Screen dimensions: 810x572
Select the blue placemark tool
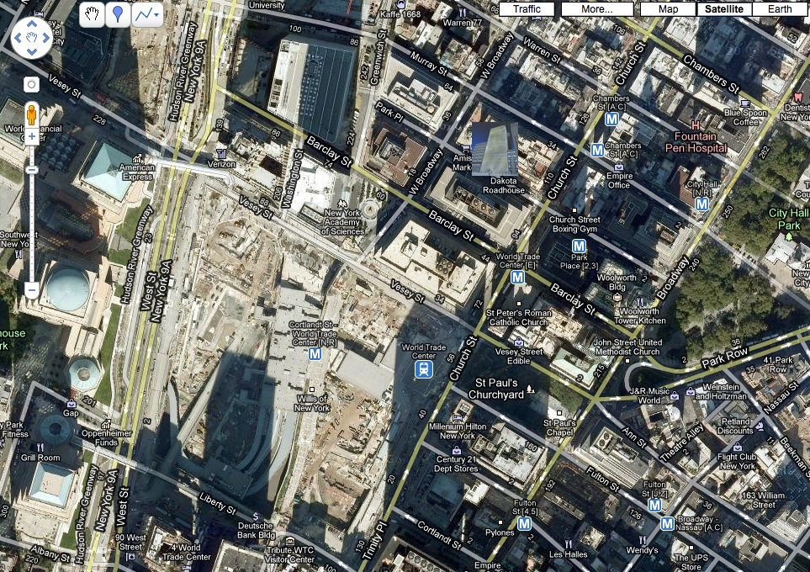tap(118, 14)
